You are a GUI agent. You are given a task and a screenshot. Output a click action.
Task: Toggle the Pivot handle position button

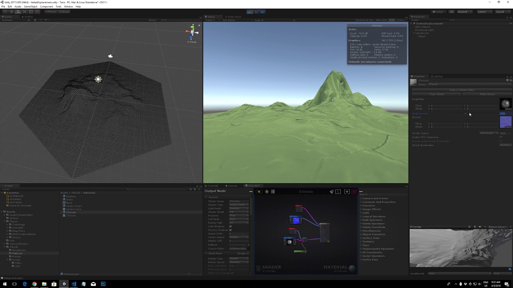[x=51, y=12]
